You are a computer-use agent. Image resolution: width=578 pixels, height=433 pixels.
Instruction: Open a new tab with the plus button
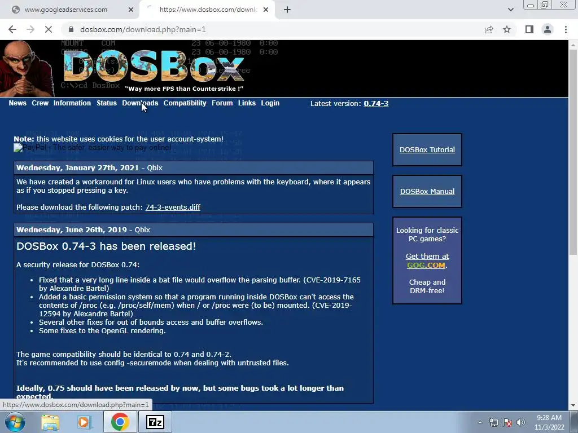[287, 10]
